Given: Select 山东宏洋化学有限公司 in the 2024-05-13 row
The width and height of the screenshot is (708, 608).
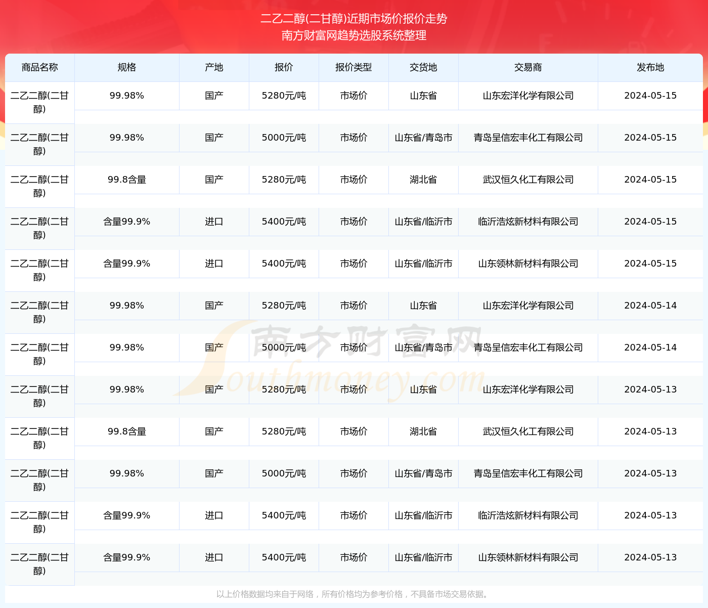Looking at the screenshot, I should click(x=528, y=389).
